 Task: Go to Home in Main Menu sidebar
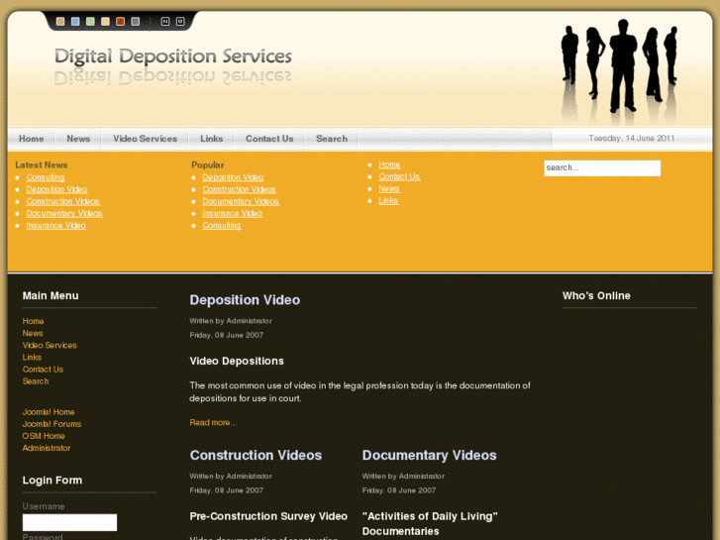click(x=33, y=321)
